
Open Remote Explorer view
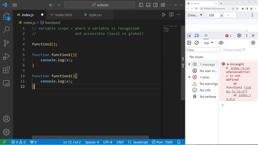[6, 83]
